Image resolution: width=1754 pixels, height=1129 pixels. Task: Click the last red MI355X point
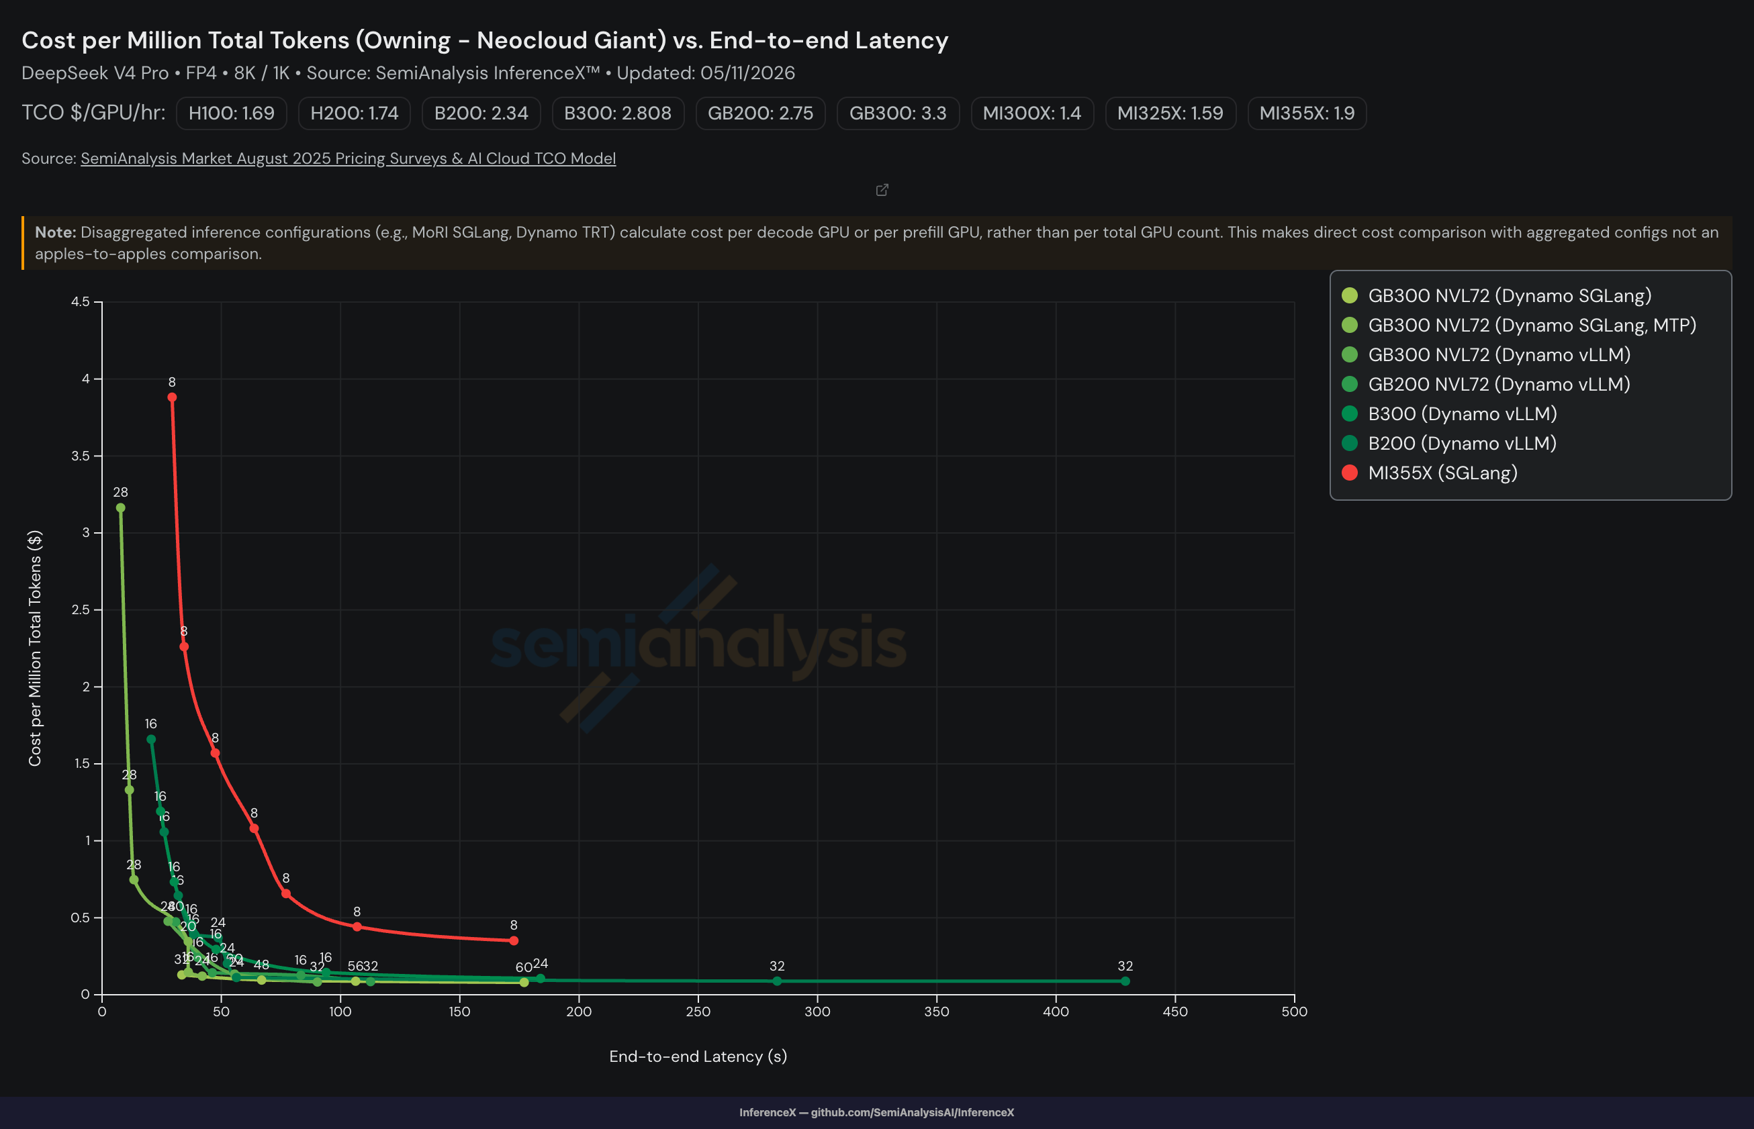click(513, 940)
